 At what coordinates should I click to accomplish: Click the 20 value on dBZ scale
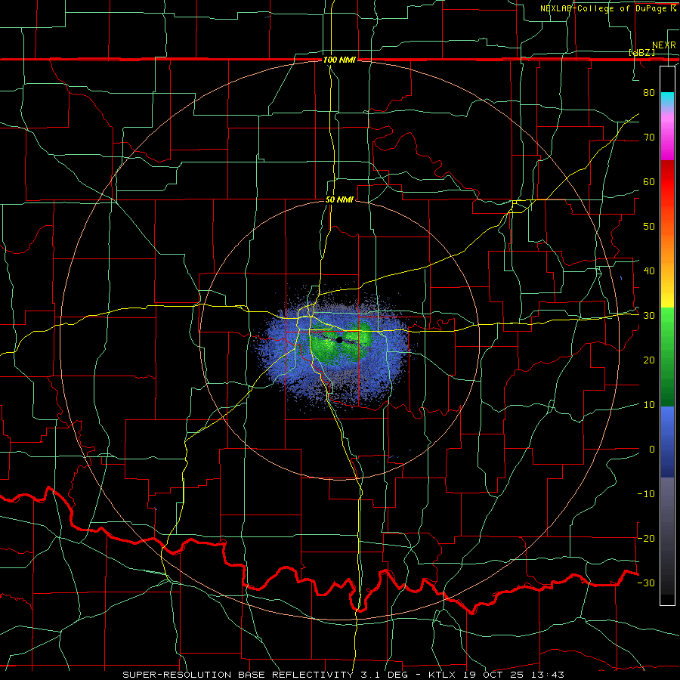pyautogui.click(x=649, y=360)
